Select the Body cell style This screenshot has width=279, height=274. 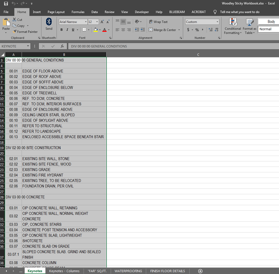(x=269, y=22)
